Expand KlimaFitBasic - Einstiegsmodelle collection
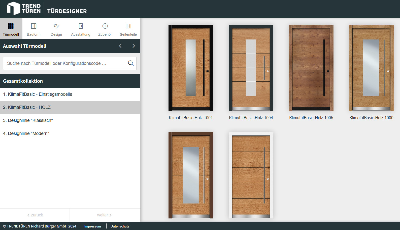The width and height of the screenshot is (400, 230). (38, 94)
